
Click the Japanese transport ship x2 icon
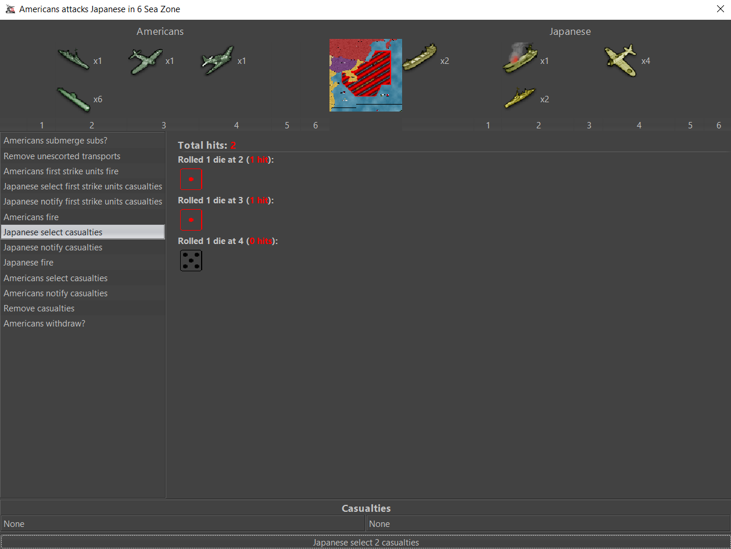coord(419,58)
